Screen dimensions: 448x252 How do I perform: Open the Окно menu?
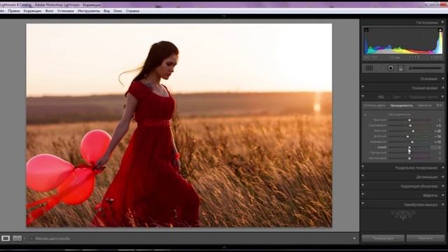click(118, 11)
